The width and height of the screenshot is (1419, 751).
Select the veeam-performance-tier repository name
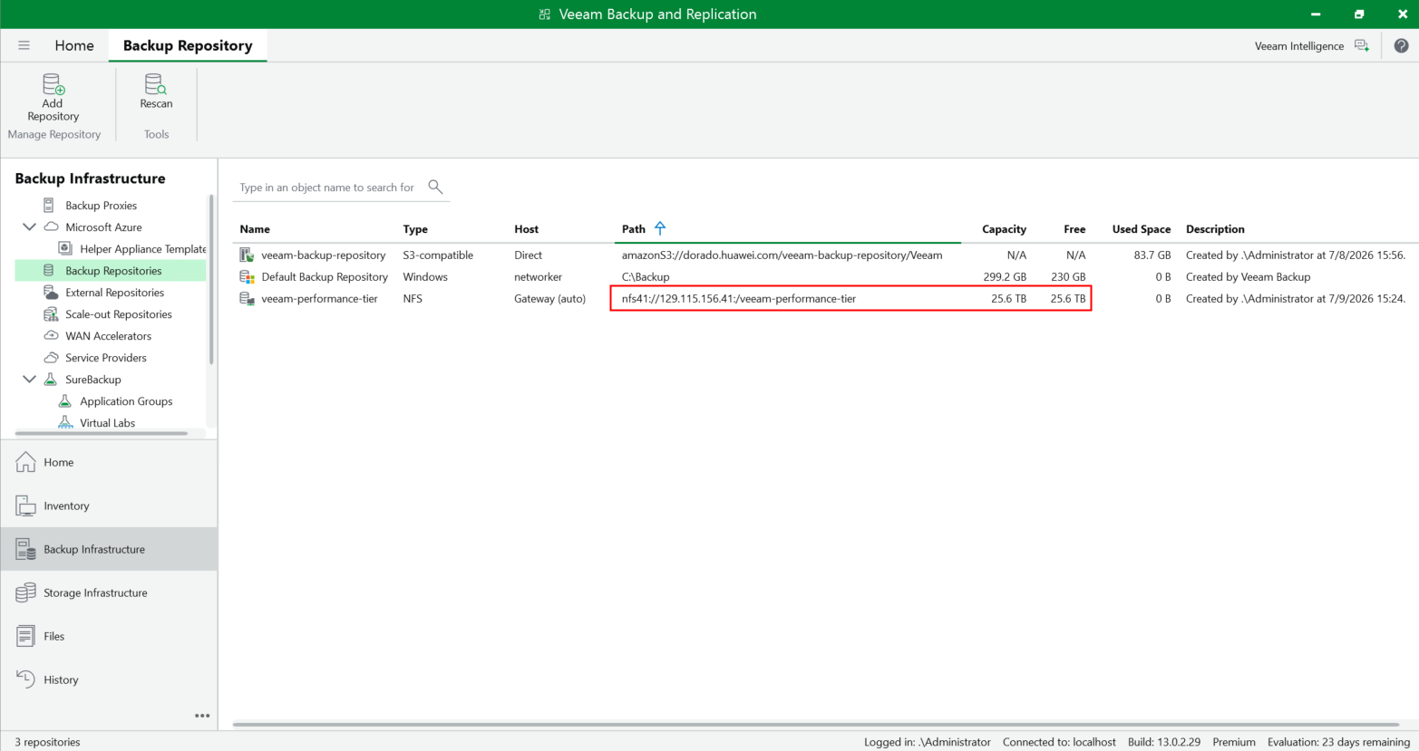[x=319, y=299]
